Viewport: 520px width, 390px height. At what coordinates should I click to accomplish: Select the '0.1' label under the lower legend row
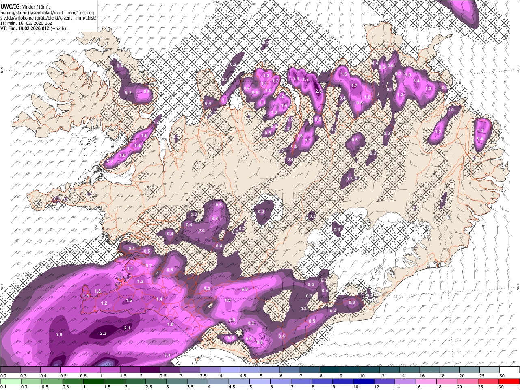3,387
